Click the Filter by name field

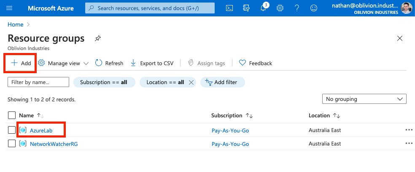[x=38, y=82]
